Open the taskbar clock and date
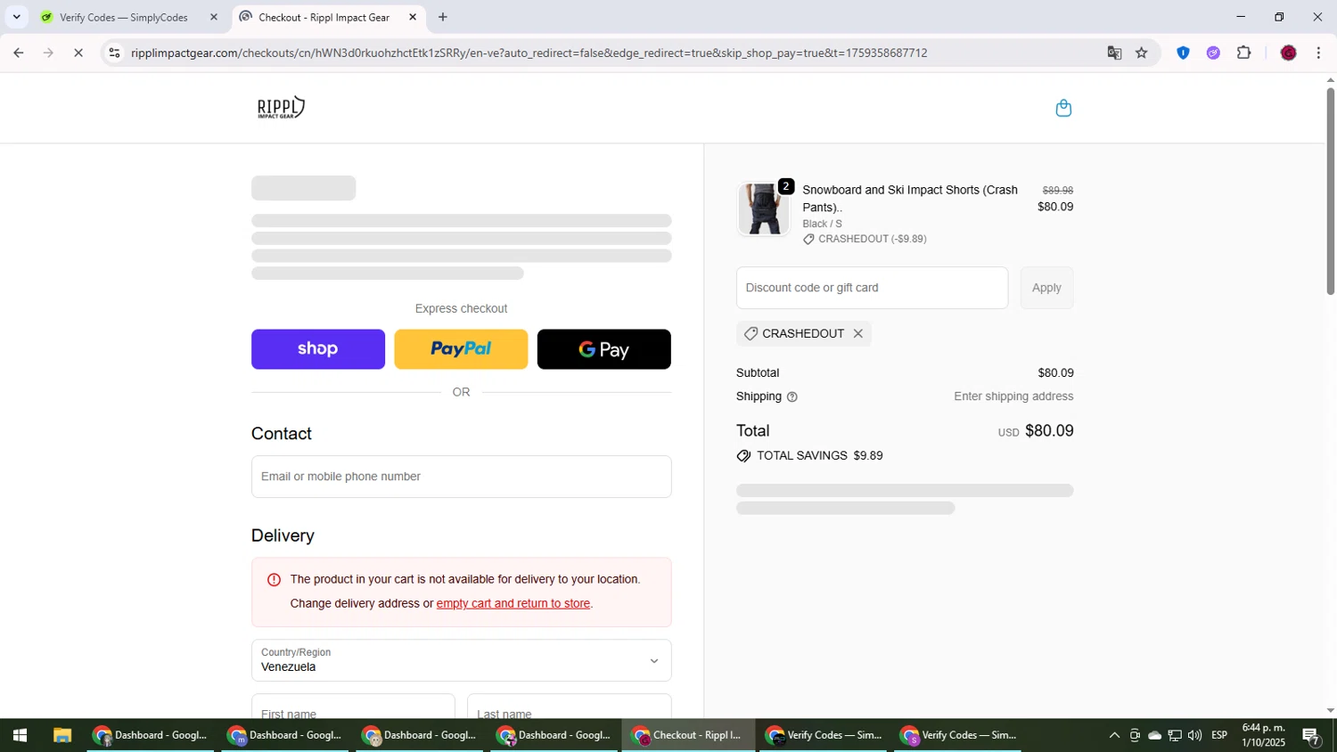The image size is (1337, 752). point(1263,736)
